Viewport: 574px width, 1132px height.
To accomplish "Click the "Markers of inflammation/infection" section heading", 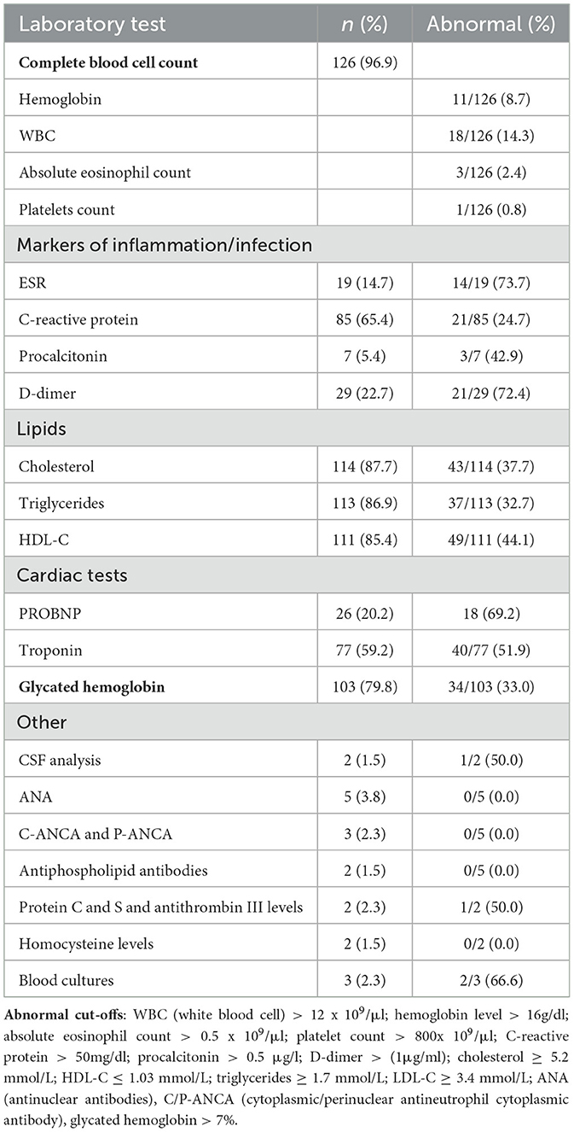I will tap(165, 246).
